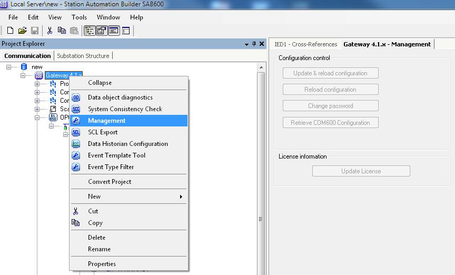Select the Gateway 4.1.x - Management tab
The width and height of the screenshot is (455, 275).
[x=387, y=44]
